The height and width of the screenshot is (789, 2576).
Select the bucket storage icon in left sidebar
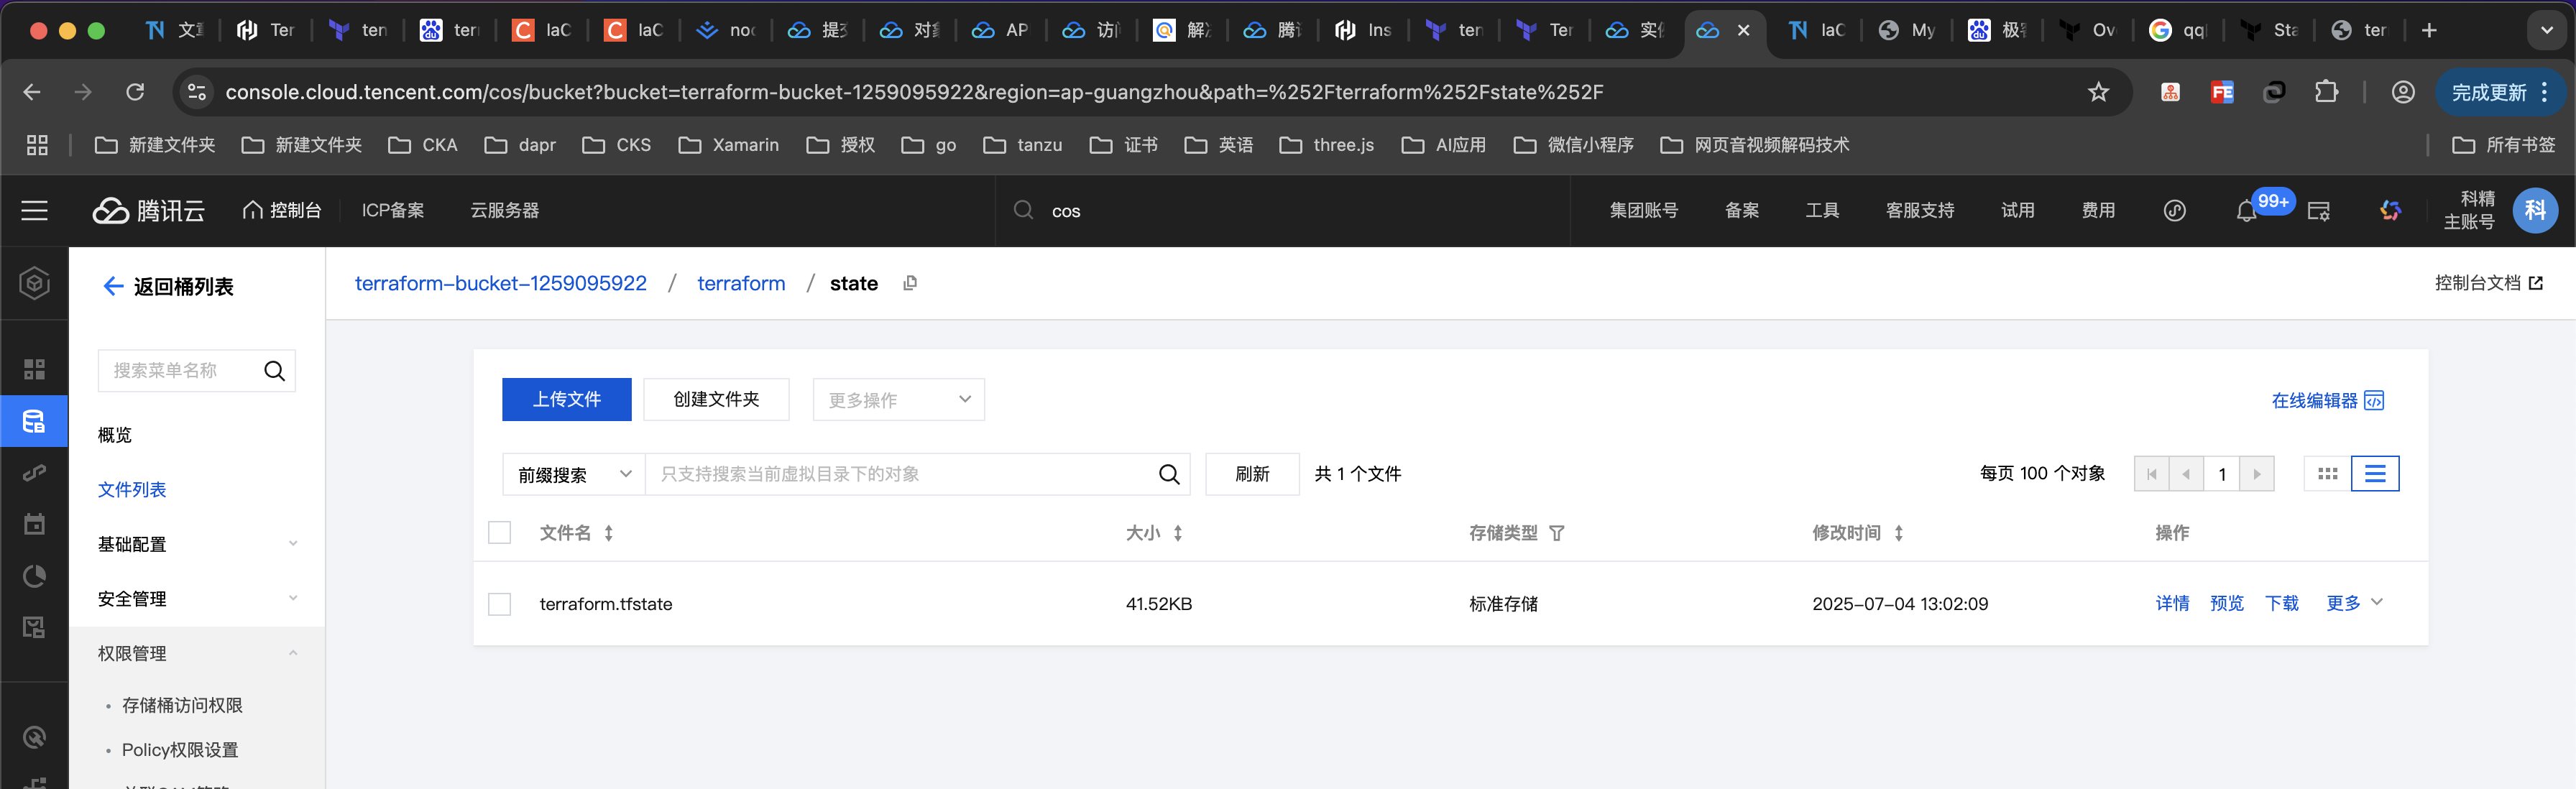coord(35,421)
